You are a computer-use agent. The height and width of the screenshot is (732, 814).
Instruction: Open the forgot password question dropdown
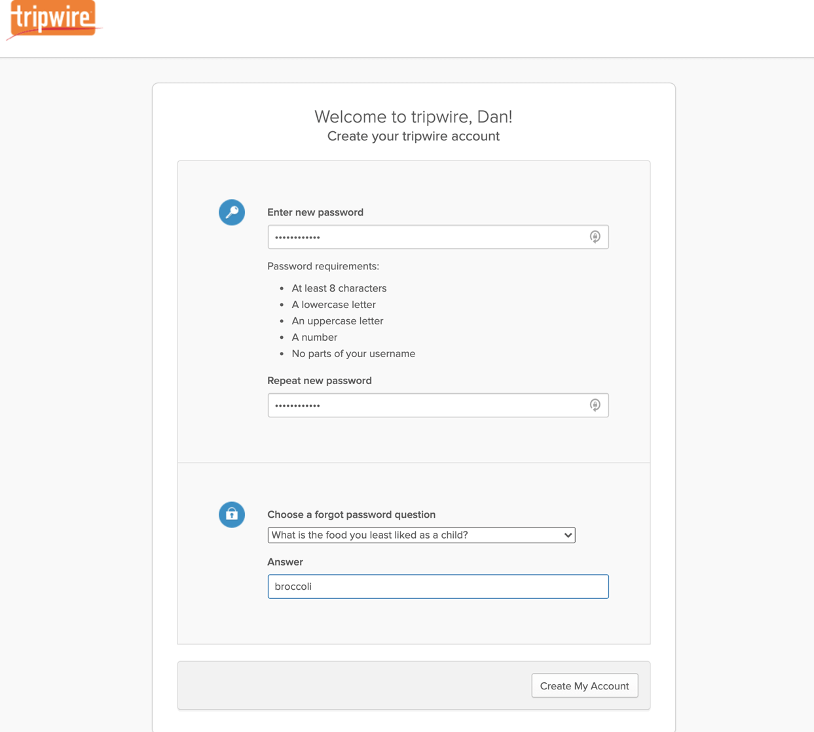click(421, 535)
